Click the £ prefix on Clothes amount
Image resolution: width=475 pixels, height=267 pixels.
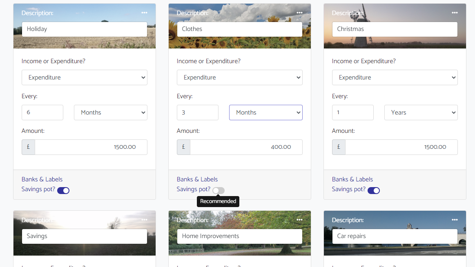(183, 147)
